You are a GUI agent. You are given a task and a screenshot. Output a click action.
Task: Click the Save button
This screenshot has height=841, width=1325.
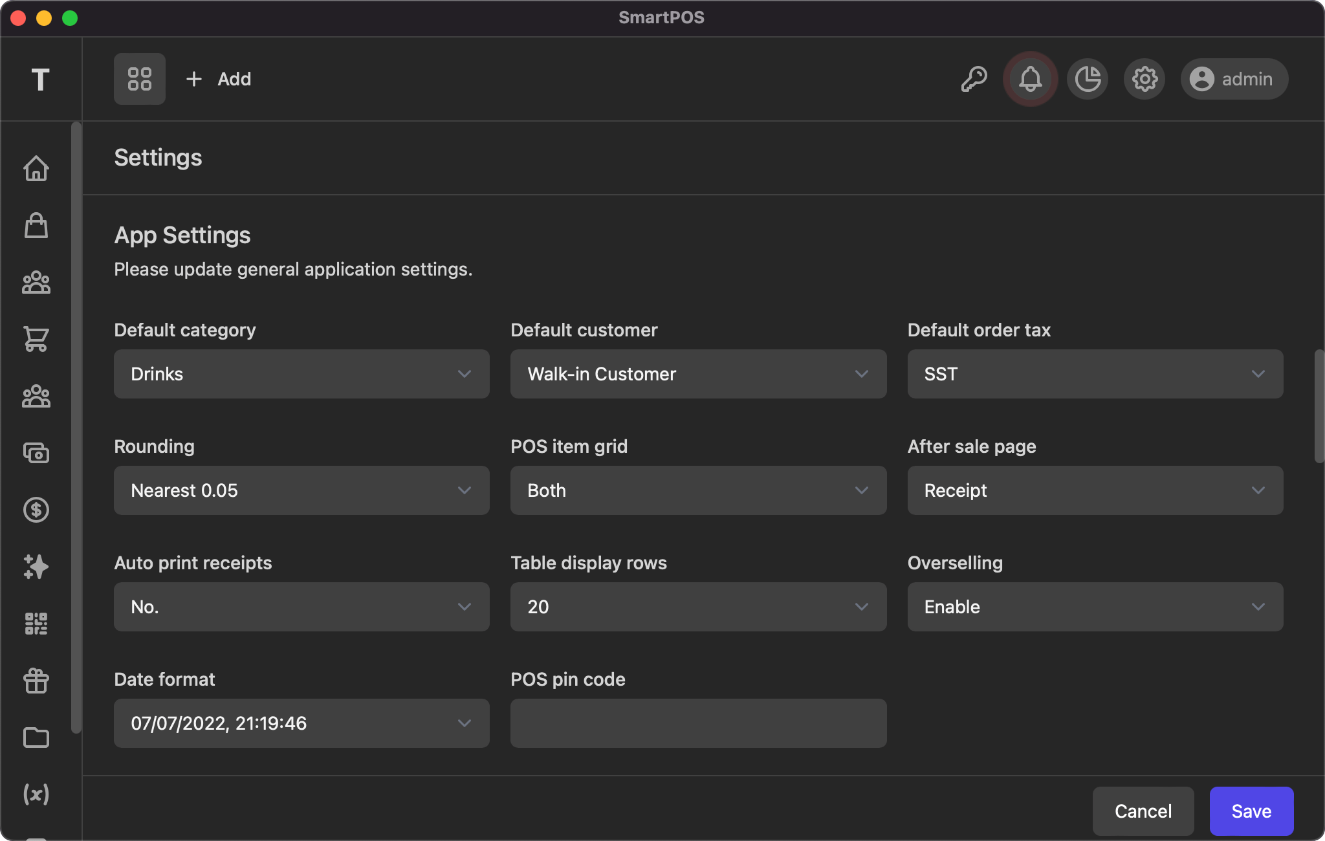[x=1251, y=811]
